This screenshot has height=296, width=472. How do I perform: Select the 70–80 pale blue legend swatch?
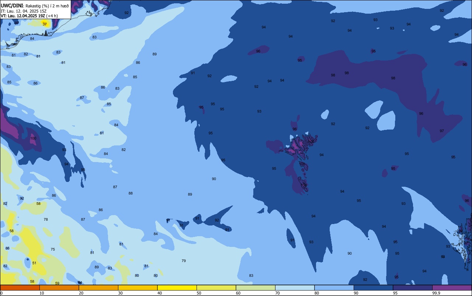click(x=295, y=288)
